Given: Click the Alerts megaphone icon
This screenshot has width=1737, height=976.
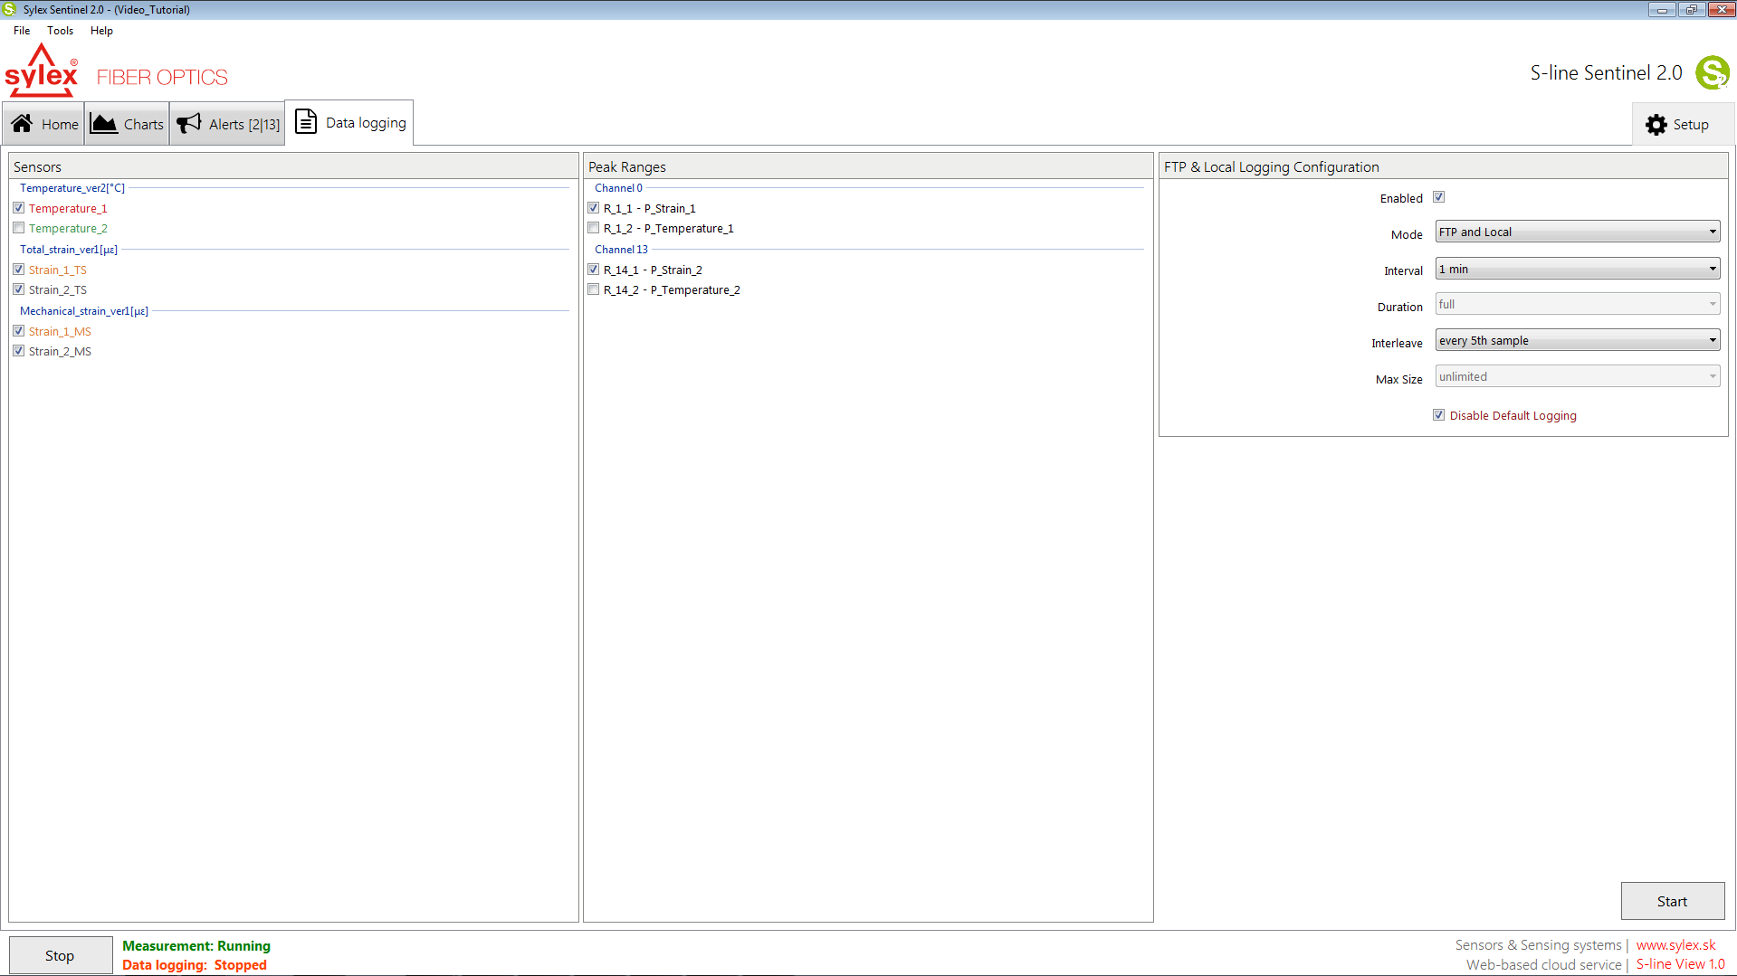Looking at the screenshot, I should [x=188, y=124].
